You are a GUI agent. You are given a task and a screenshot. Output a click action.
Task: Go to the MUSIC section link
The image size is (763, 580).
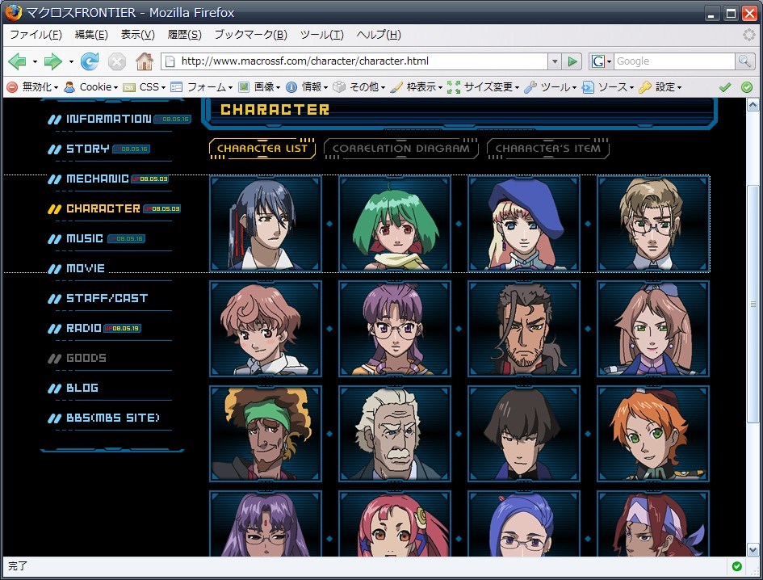85,238
